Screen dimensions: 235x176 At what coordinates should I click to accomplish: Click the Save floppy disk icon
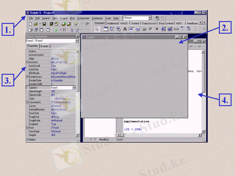pos(44,24)
